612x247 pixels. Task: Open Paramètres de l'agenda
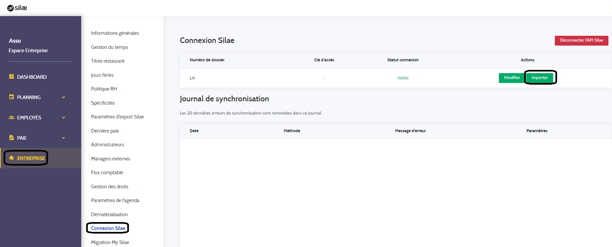[115, 200]
